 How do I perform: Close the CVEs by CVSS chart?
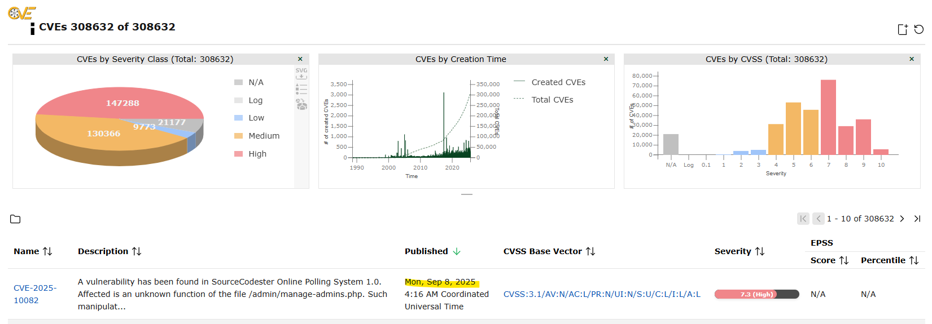pyautogui.click(x=912, y=59)
